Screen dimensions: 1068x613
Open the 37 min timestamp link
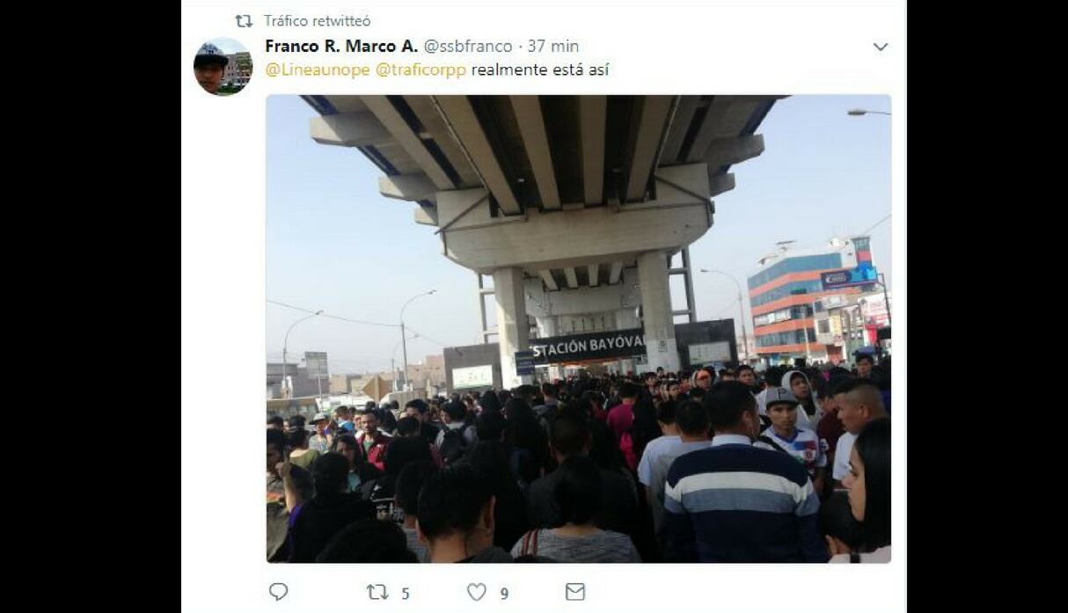click(553, 47)
